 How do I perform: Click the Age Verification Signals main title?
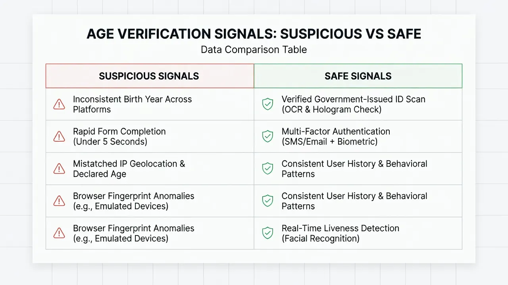click(254, 34)
